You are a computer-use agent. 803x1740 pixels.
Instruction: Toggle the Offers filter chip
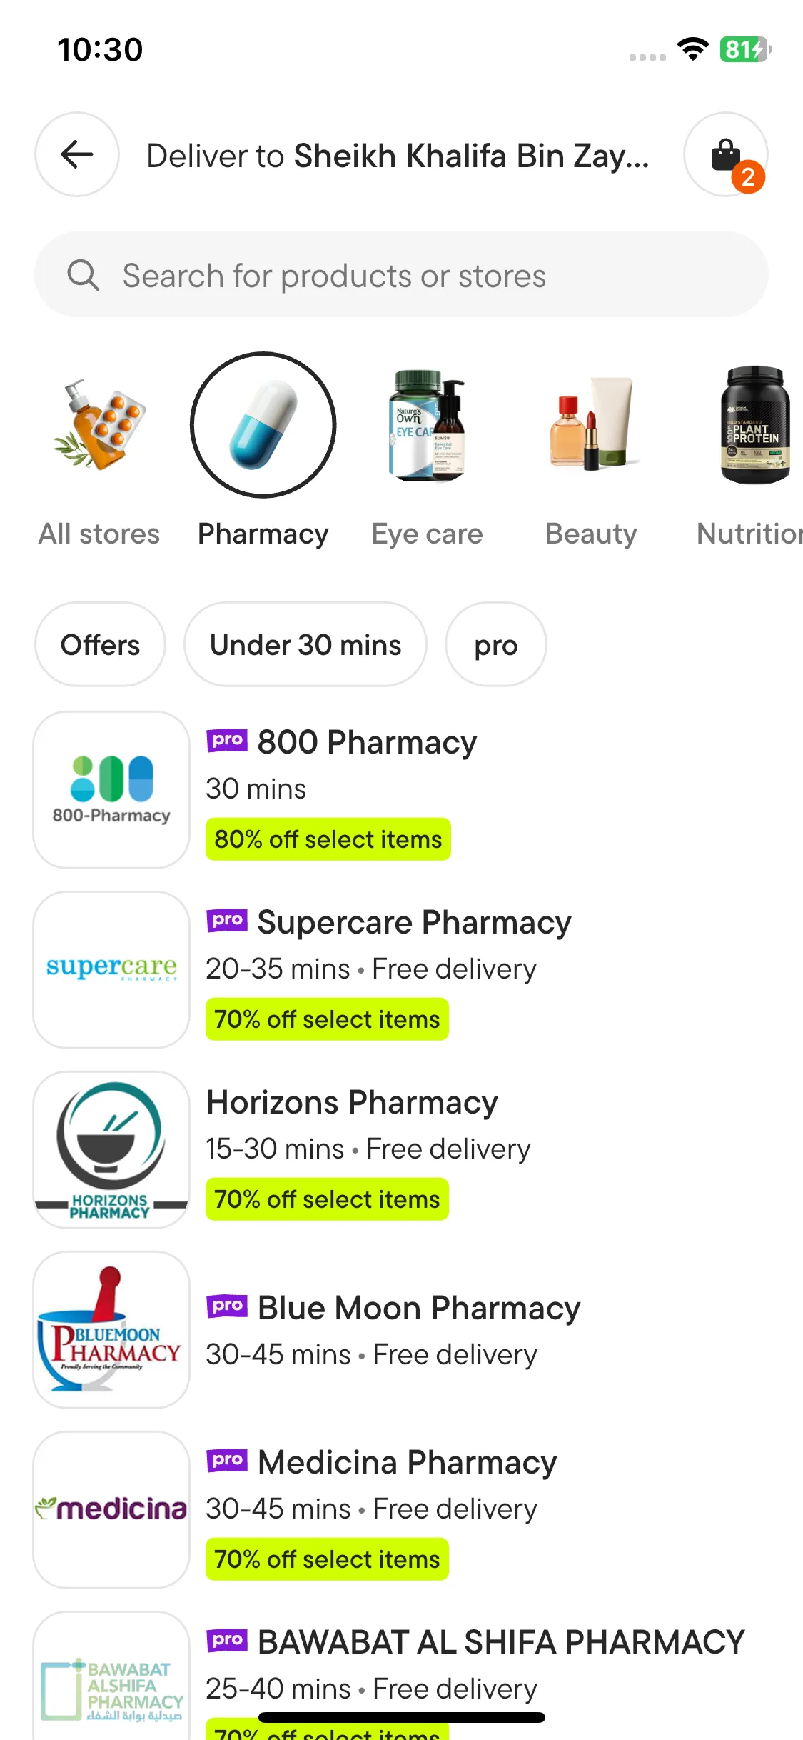click(100, 644)
